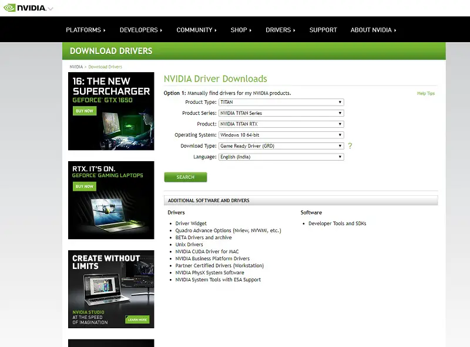Open NVIDIA CUDA Driver for MAC link
Screen dimensions: 470x347
207,251
